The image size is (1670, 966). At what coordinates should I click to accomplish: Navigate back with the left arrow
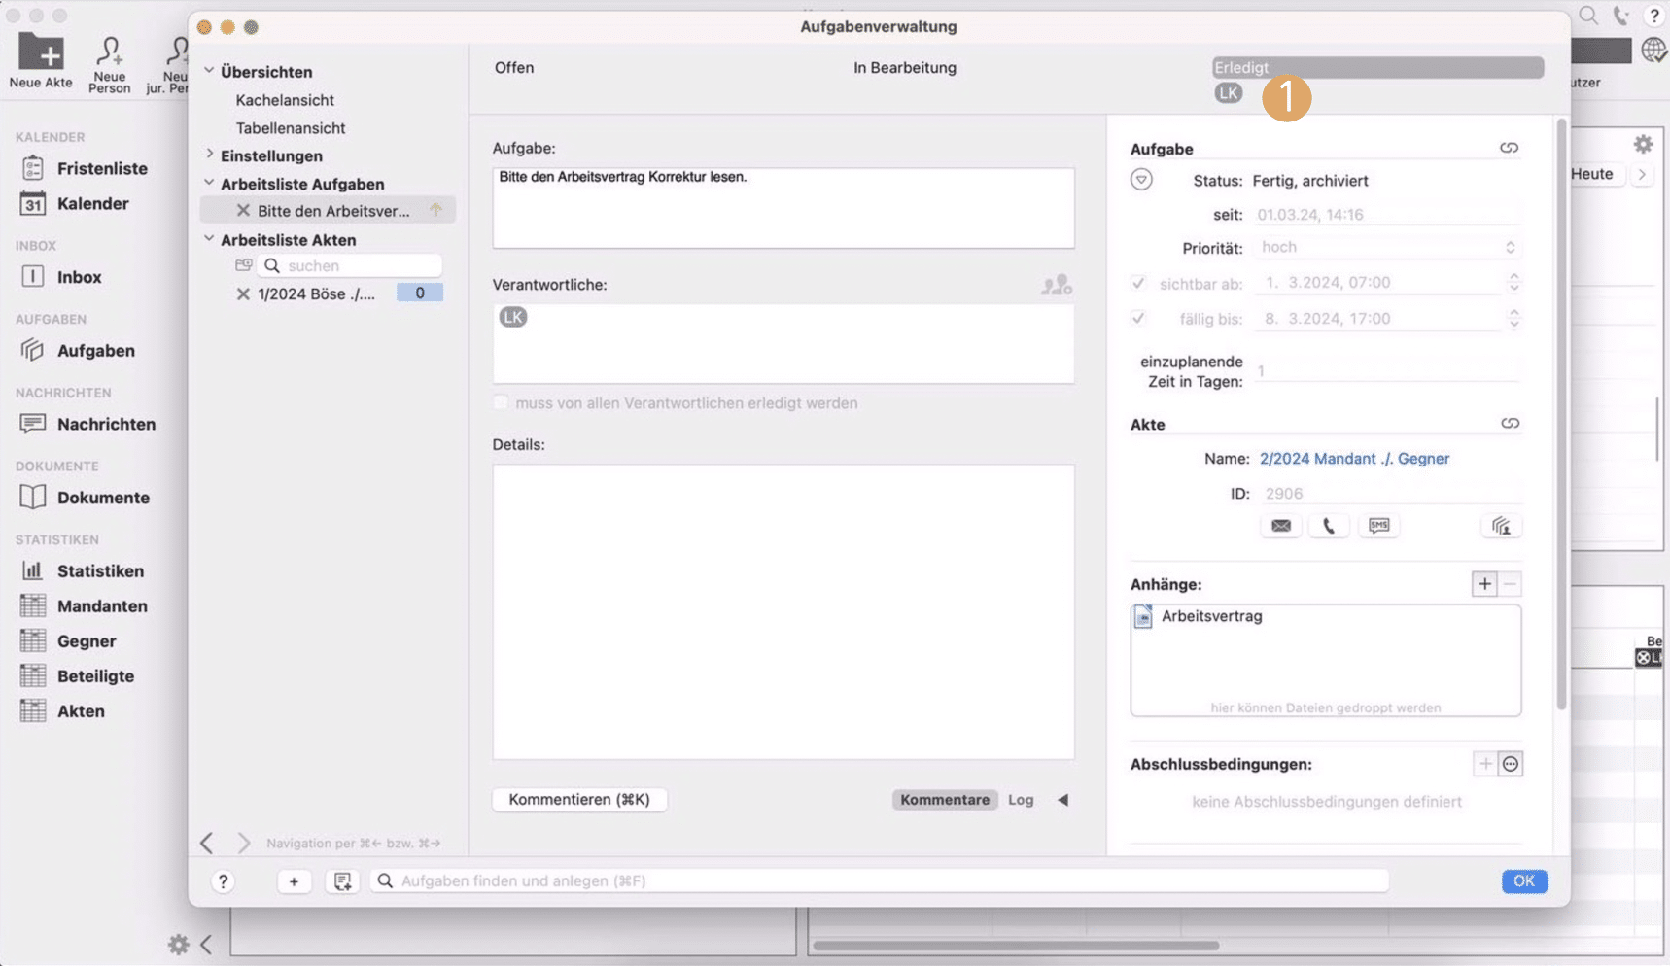(207, 843)
